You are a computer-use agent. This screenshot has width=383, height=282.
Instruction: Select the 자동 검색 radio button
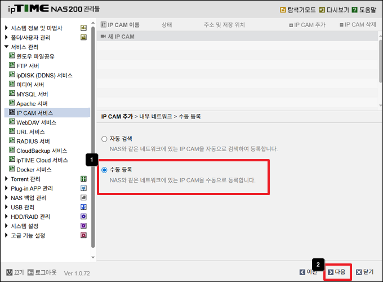coord(104,139)
